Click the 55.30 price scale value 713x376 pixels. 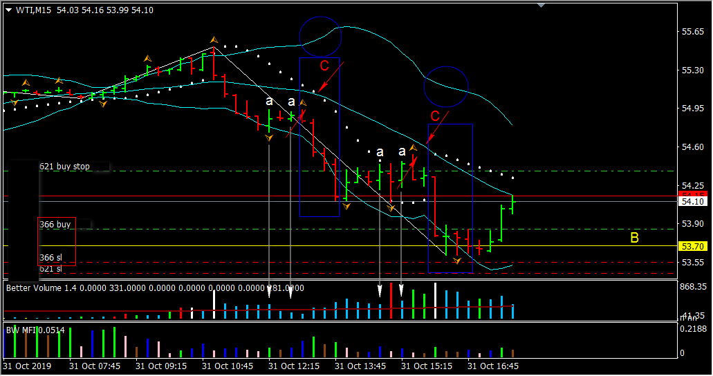coord(693,70)
